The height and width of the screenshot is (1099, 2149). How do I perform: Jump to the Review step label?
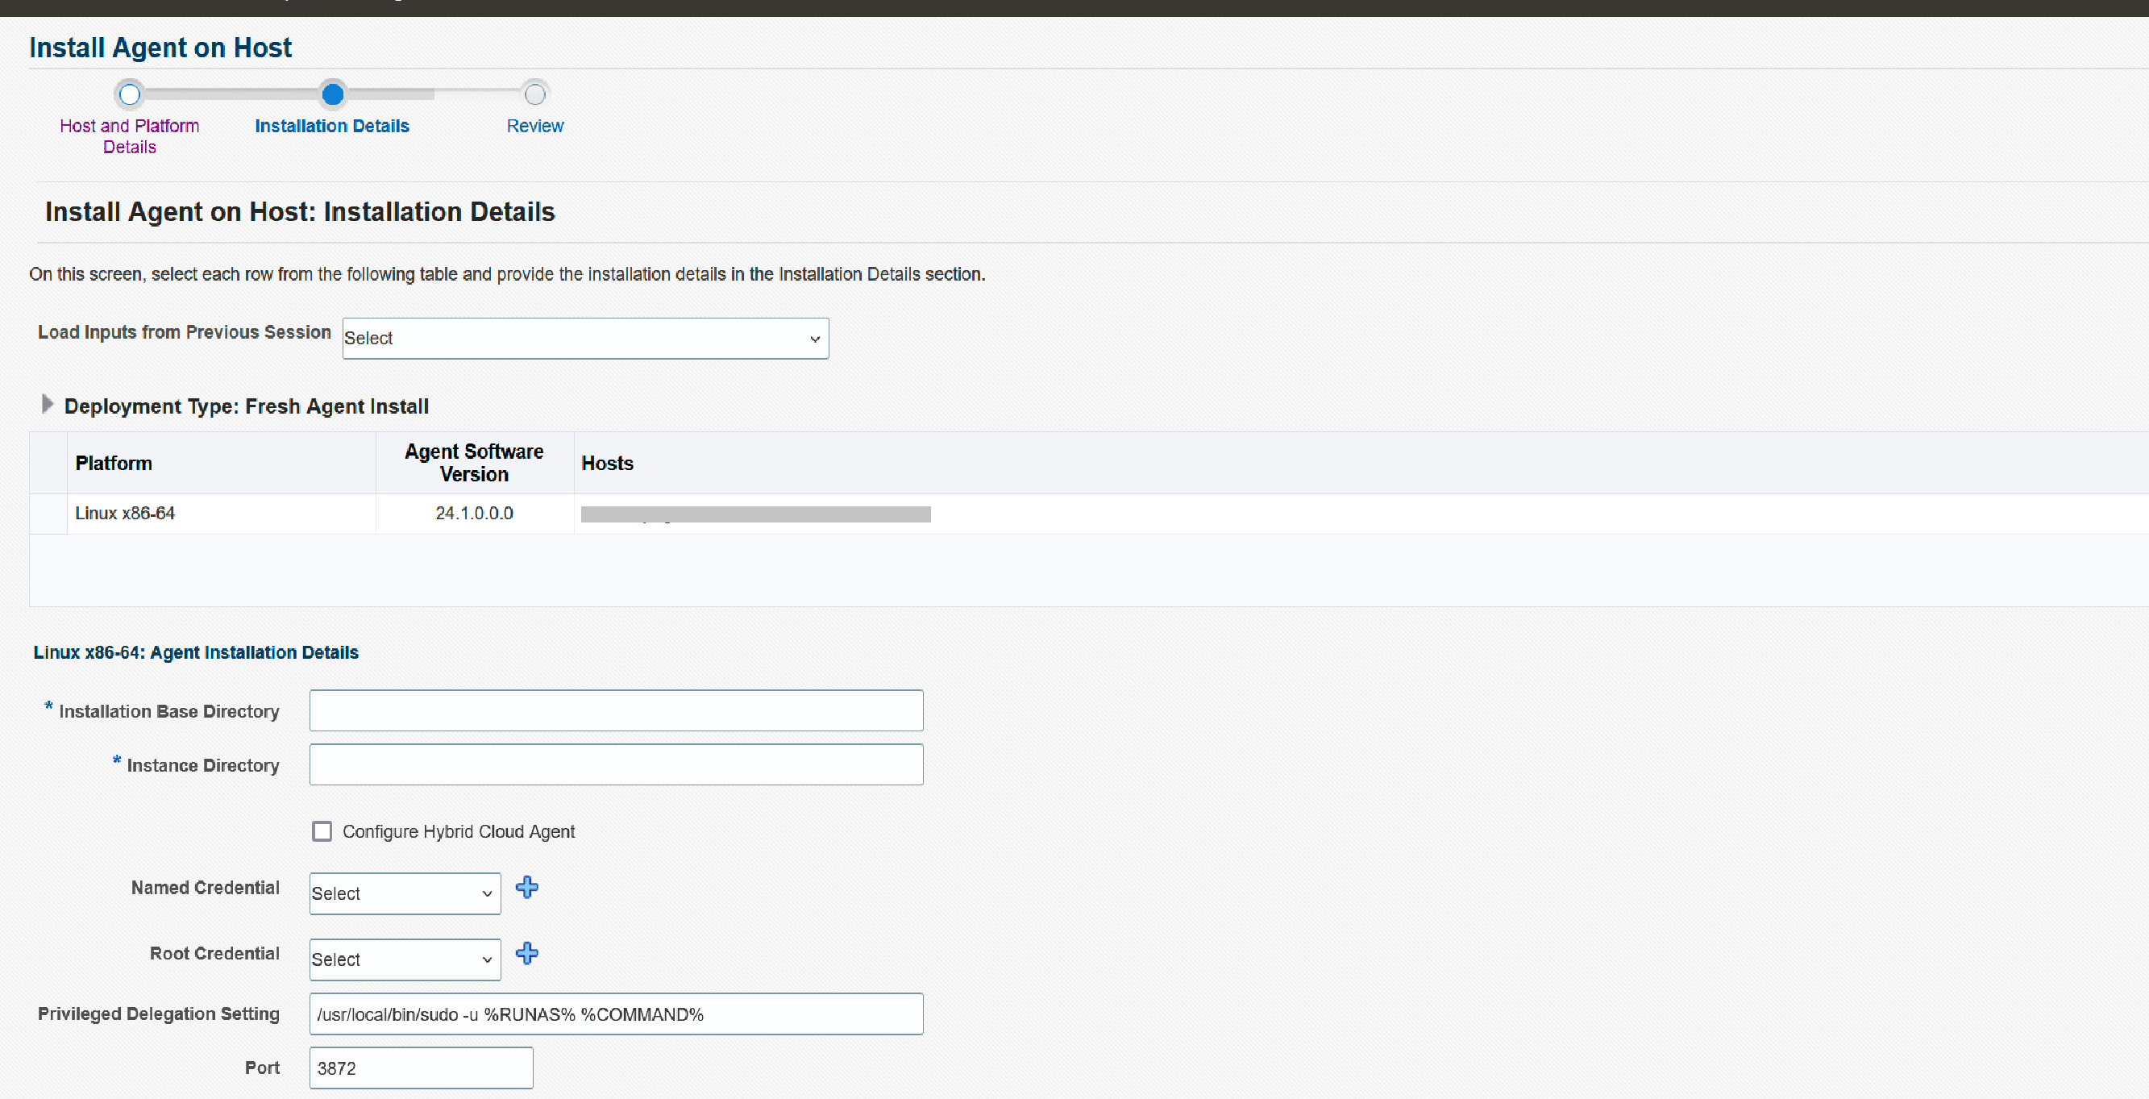(x=534, y=126)
